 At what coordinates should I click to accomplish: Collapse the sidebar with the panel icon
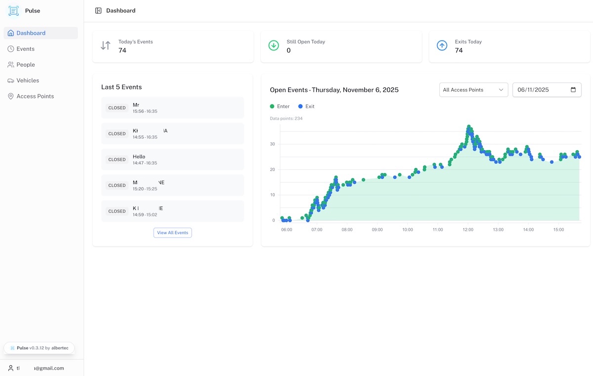click(x=98, y=10)
